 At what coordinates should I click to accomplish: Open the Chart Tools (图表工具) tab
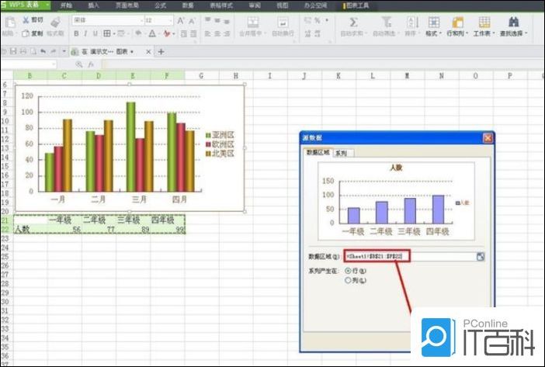[356, 5]
